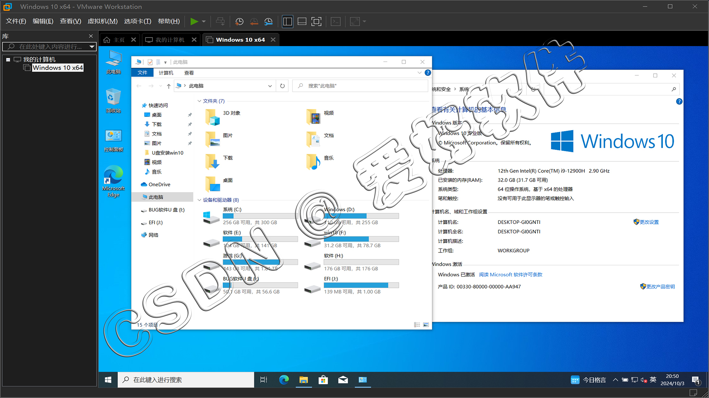Viewport: 709px width, 398px height.
Task: Open the 虚拟机(M) menu
Action: pyautogui.click(x=103, y=21)
